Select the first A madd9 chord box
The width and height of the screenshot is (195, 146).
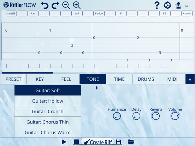point(11,13)
